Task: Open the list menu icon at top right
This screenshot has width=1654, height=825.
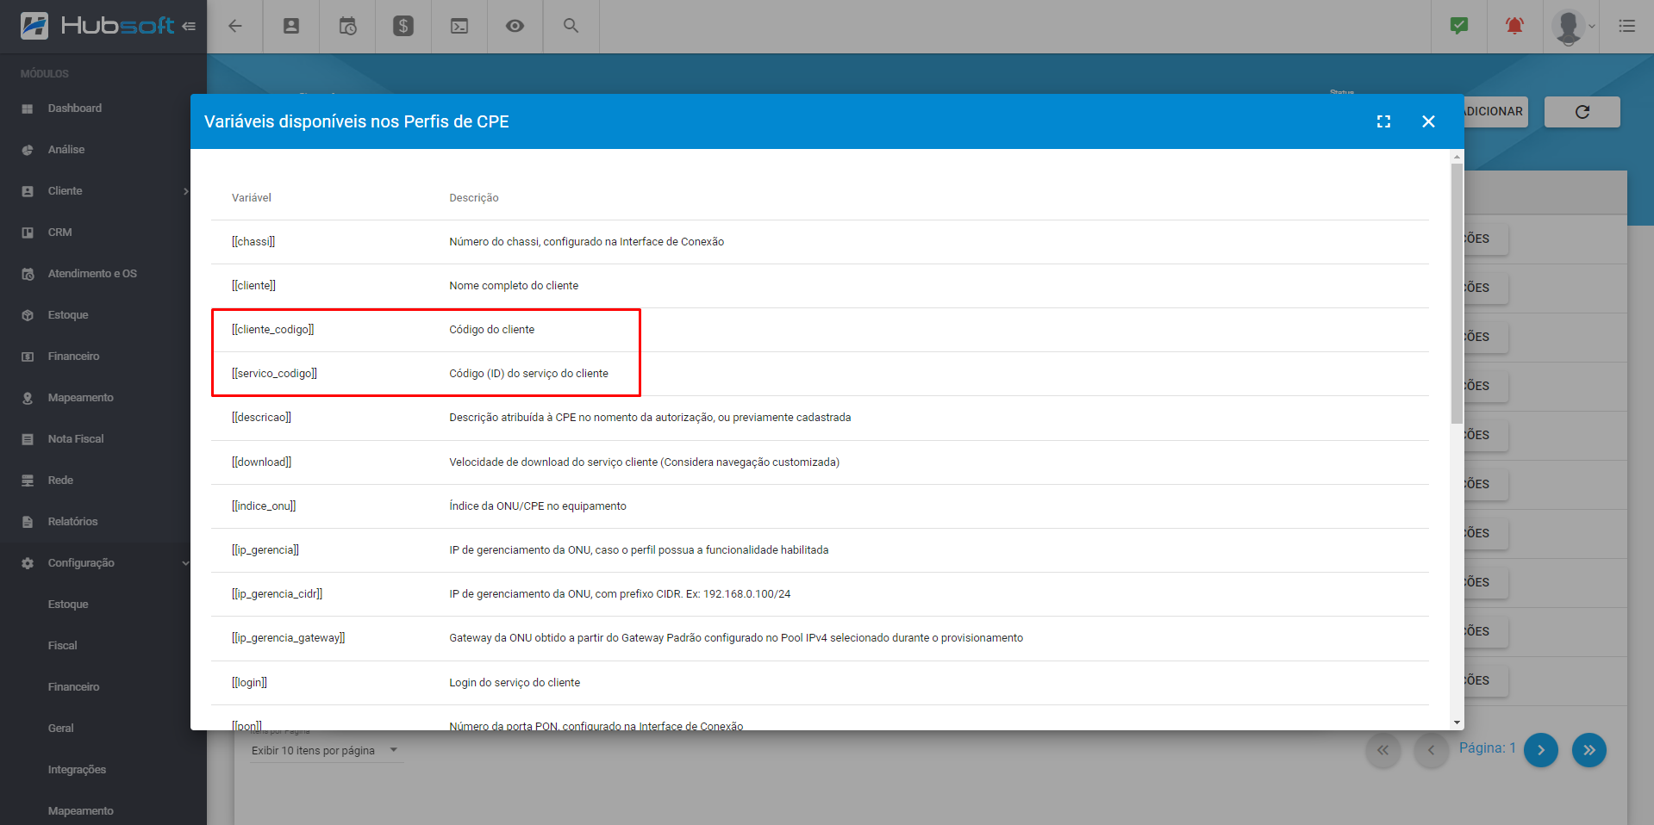Action: (1627, 26)
